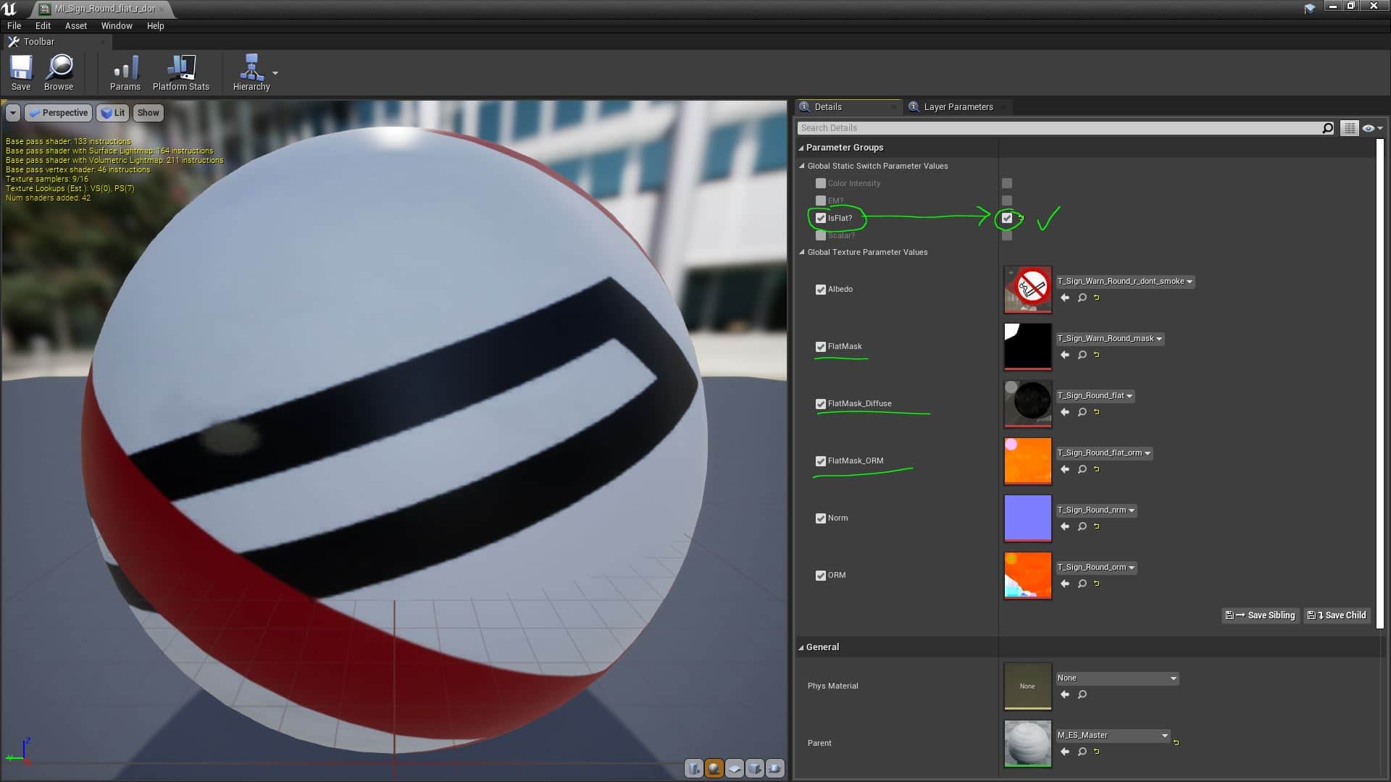This screenshot has width=1391, height=782.
Task: Open the Platform Stats panel
Action: (180, 72)
